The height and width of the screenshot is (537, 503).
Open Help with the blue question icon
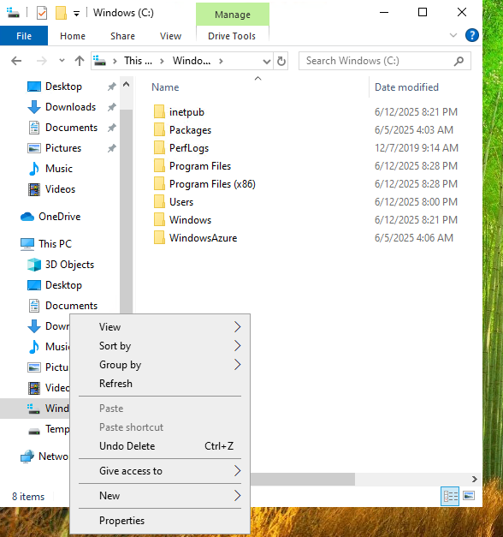pyautogui.click(x=472, y=35)
